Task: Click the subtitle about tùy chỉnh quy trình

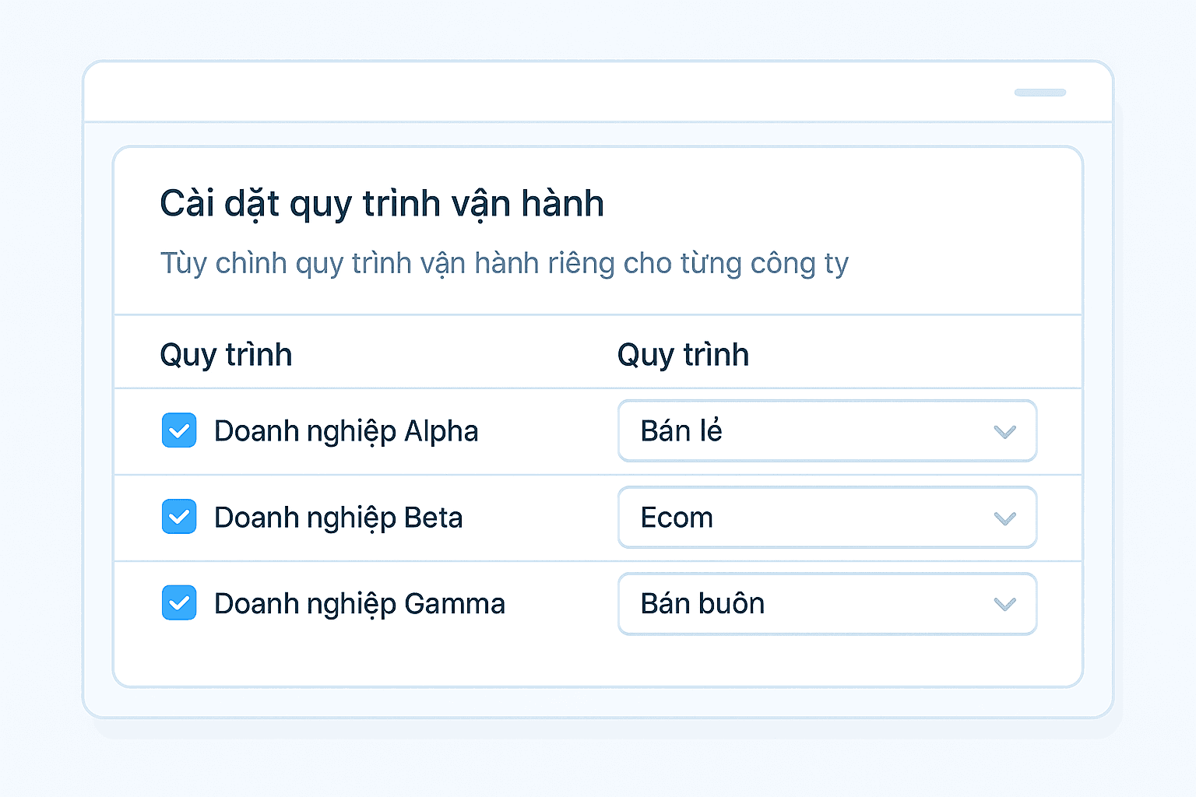Action: pos(505,263)
